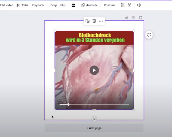Click the scissors trim icon
This screenshot has width=172, height=137.
pyautogui.click(x=18, y=5)
